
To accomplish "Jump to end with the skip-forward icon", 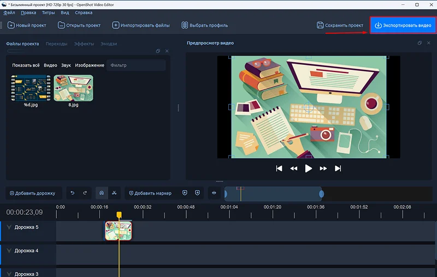I will click(338, 168).
